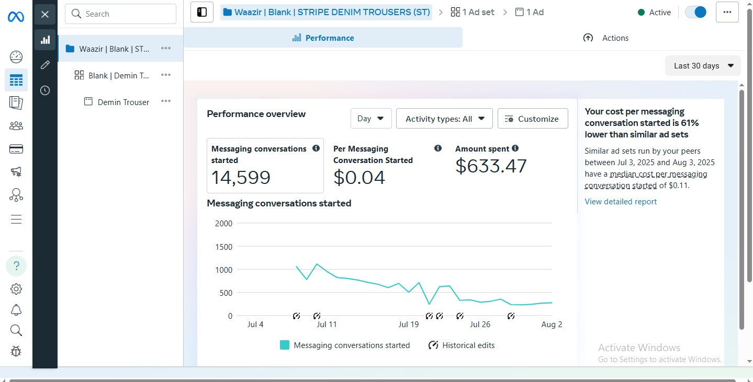Open Account overview gauge icon
The width and height of the screenshot is (753, 382).
pos(16,57)
